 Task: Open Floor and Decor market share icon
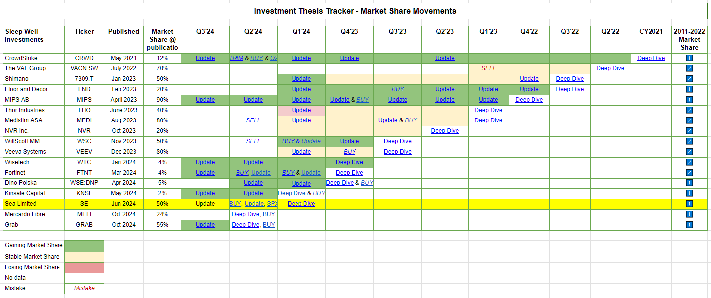[689, 89]
